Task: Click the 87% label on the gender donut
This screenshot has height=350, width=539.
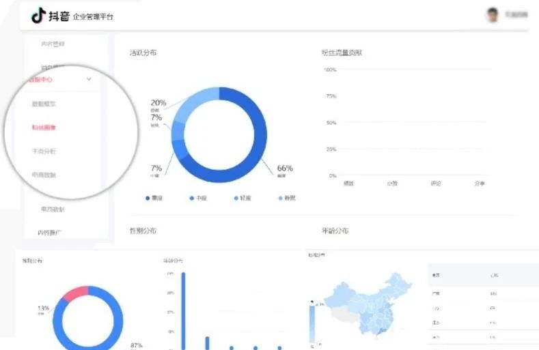Action: click(x=137, y=345)
